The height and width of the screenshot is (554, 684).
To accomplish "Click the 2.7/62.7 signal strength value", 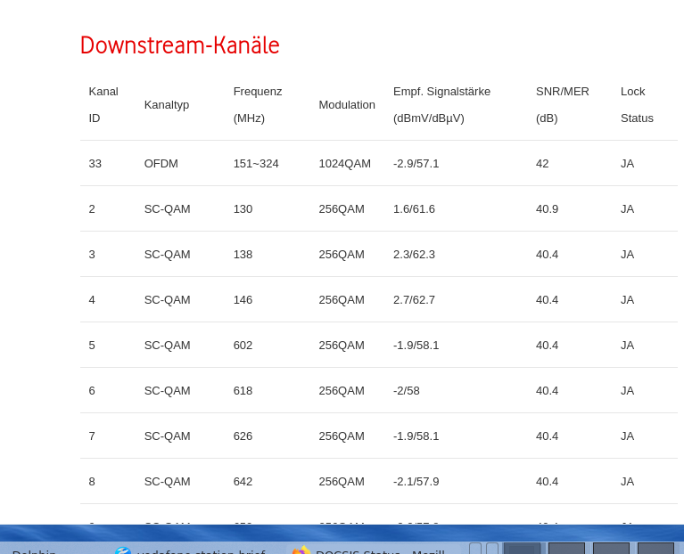I will pos(414,300).
